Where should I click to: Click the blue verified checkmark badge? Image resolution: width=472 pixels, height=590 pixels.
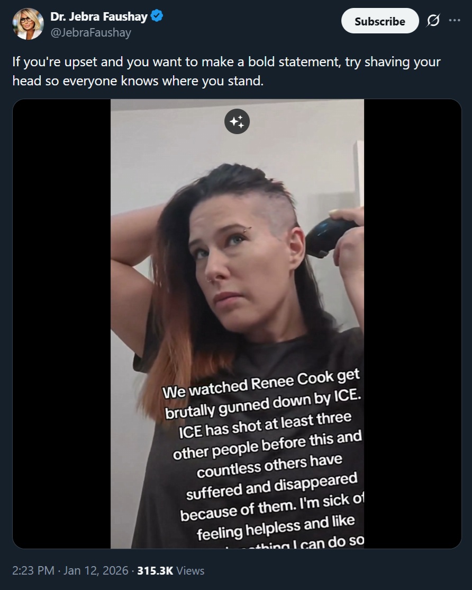click(x=157, y=16)
